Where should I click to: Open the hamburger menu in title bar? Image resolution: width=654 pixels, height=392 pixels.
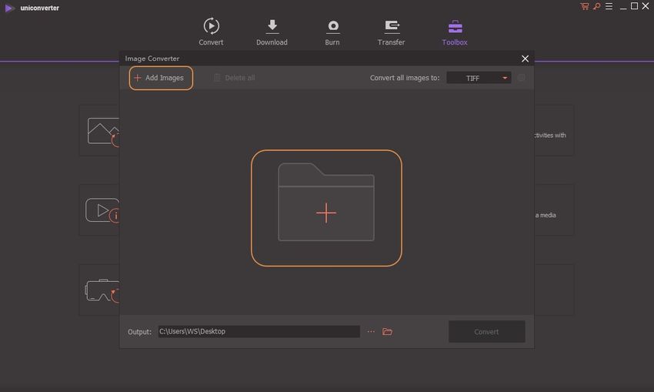point(608,7)
